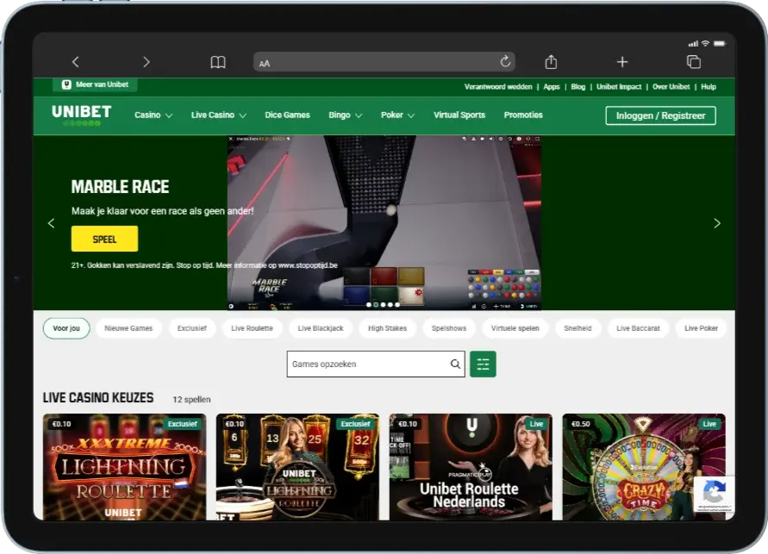
Task: Click inside the 'Games opzoeken' search field
Action: [362, 364]
